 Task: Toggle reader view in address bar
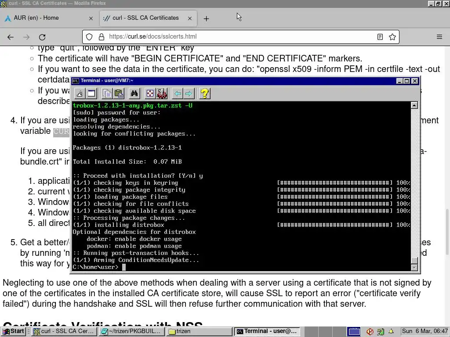click(x=380, y=37)
